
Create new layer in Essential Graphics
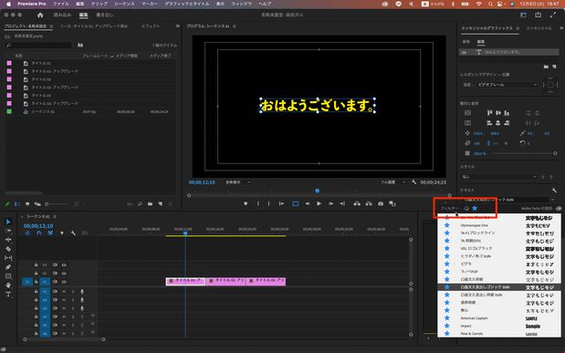(x=555, y=67)
